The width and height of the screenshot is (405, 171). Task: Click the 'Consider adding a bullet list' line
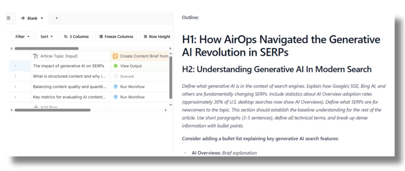point(260,138)
